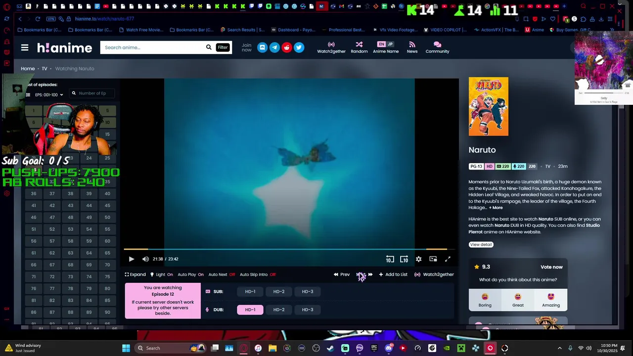Toggle Auto Next setting

[222, 274]
